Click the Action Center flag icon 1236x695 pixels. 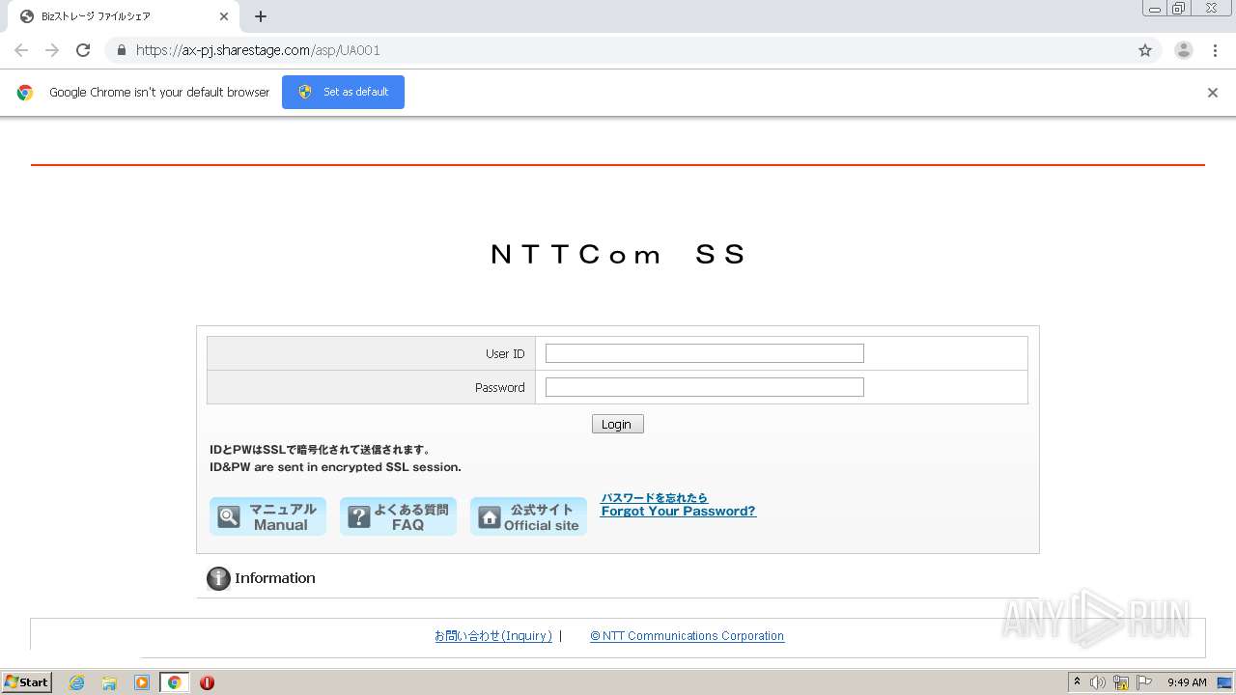point(1144,682)
